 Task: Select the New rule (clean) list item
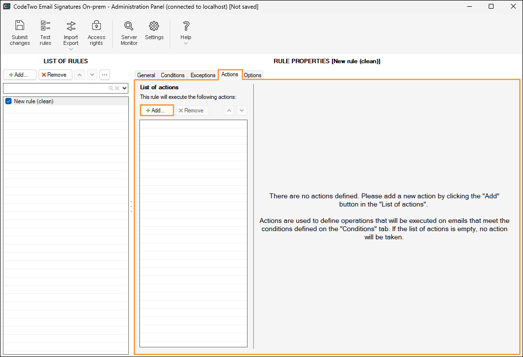click(34, 101)
